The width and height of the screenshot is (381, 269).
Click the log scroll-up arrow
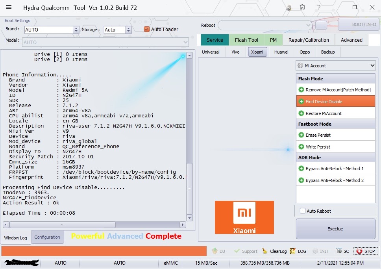point(190,56)
